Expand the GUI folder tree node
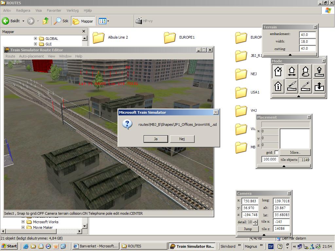 [x=35, y=44]
